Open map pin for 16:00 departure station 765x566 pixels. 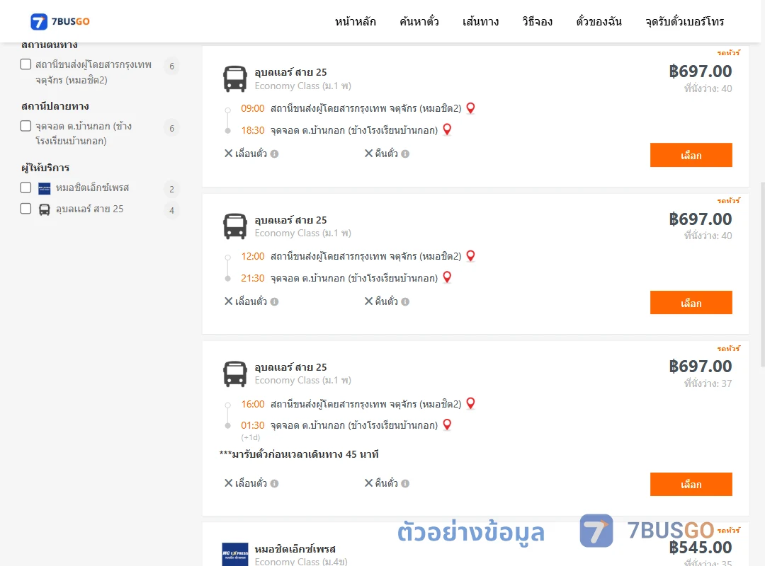[x=470, y=404]
